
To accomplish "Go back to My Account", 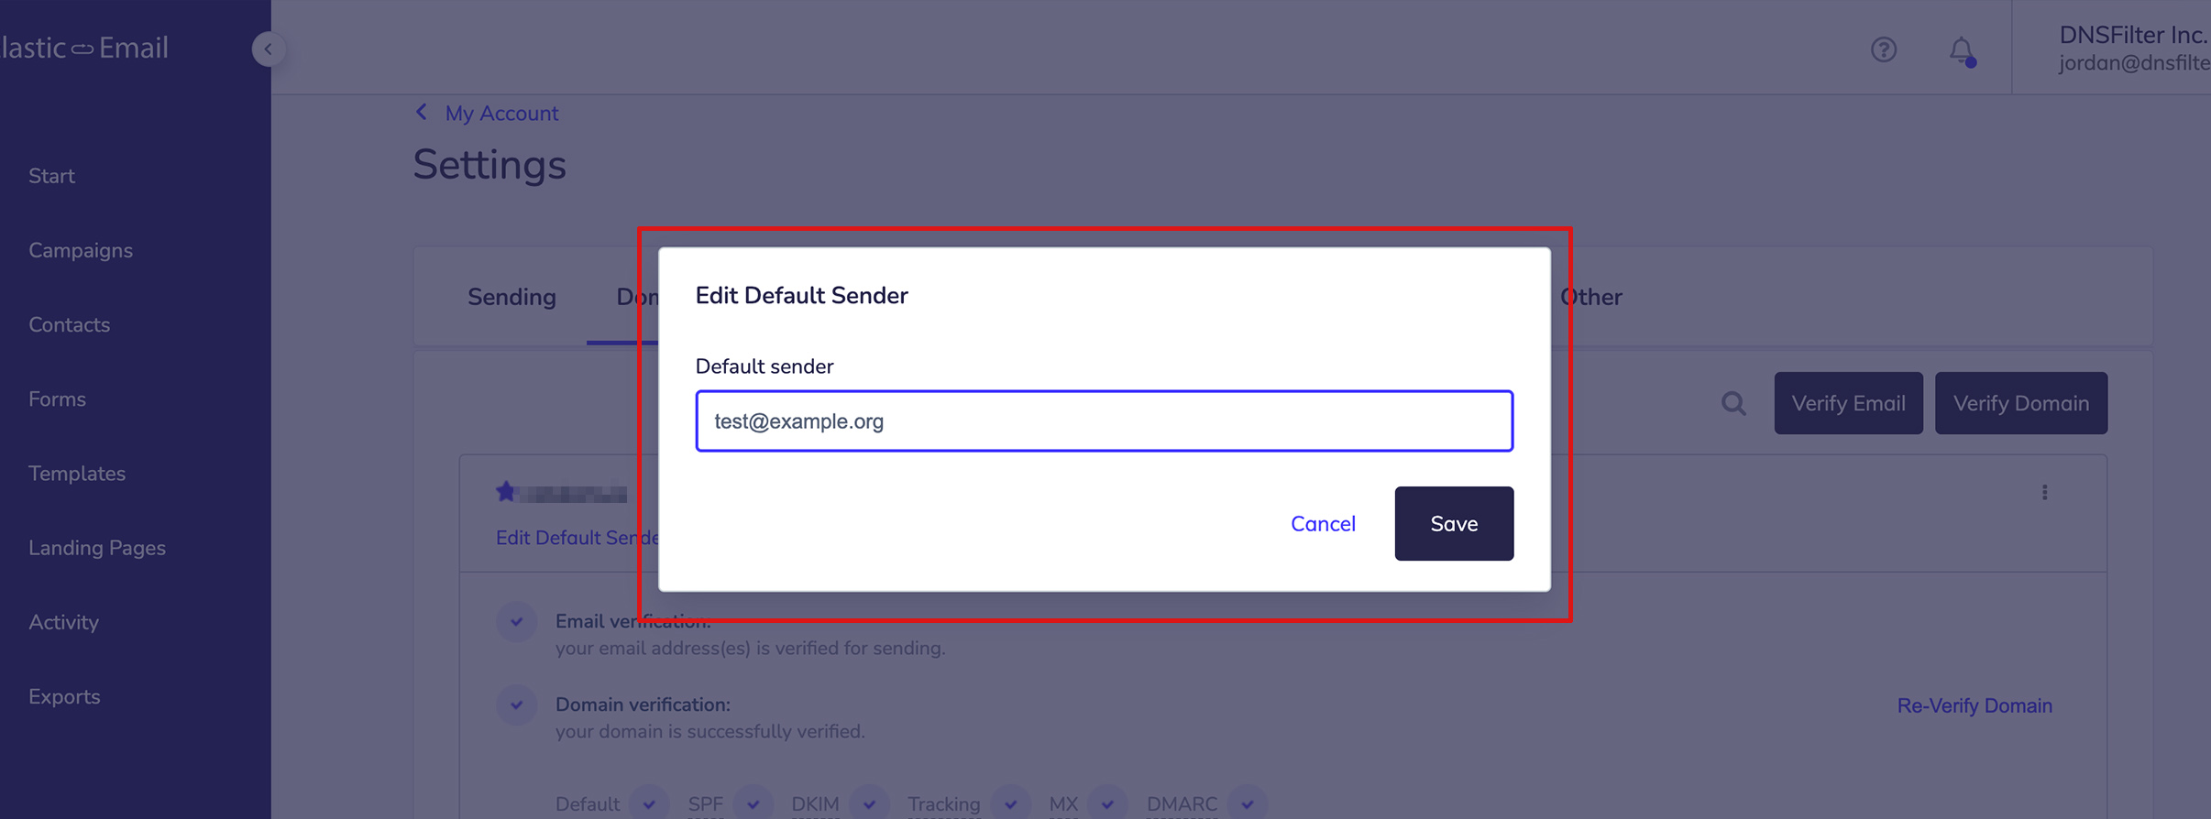I will pyautogui.click(x=501, y=113).
